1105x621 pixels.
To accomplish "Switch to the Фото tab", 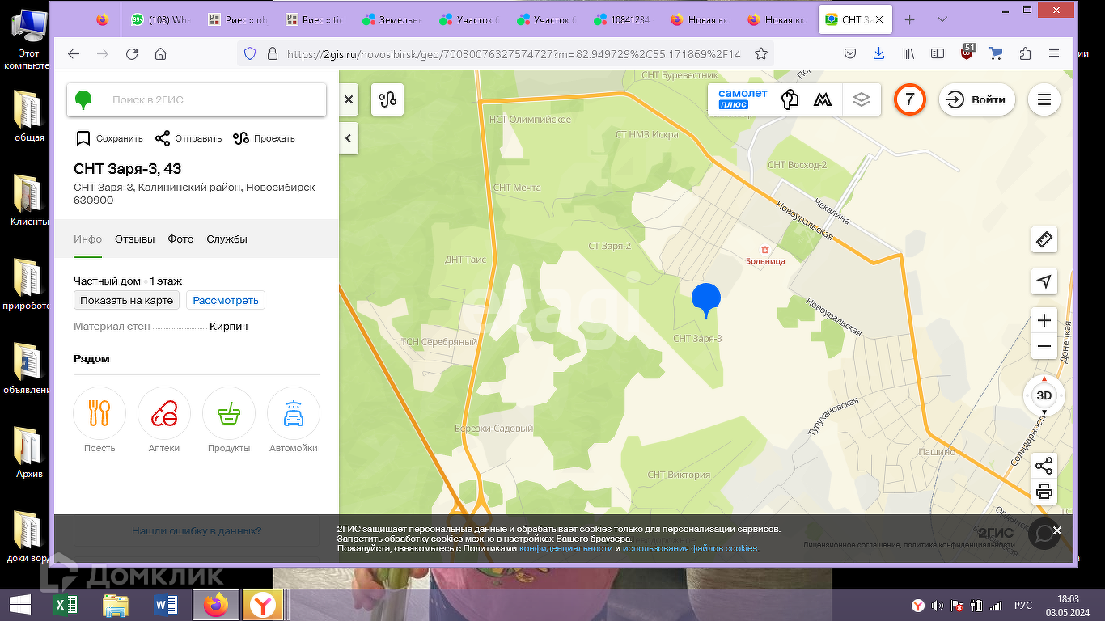I will [181, 239].
